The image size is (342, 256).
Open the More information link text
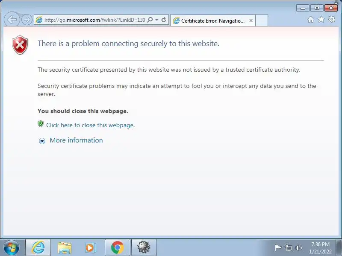point(76,140)
